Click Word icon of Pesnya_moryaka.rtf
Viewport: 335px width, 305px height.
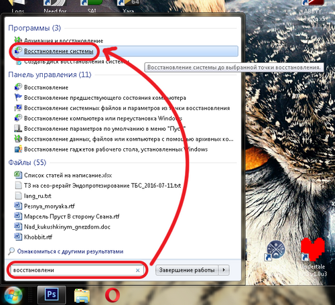18,205
